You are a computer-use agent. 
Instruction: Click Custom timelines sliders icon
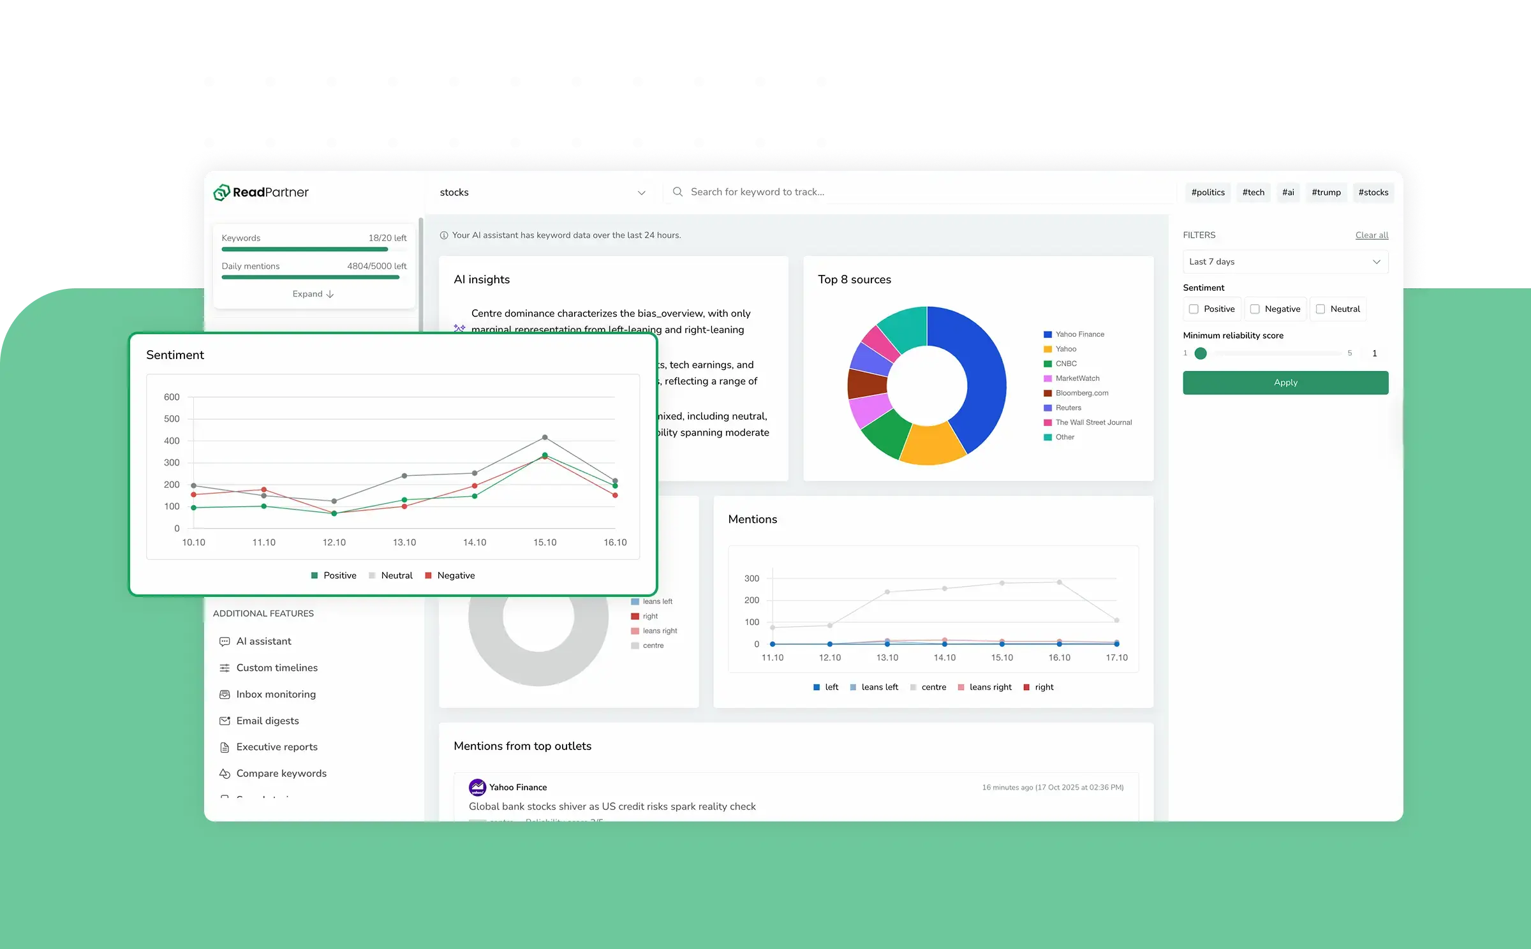pos(225,668)
